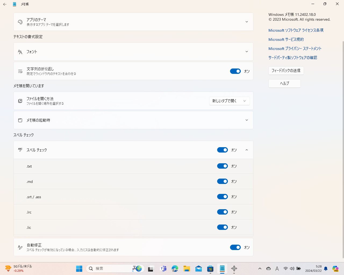344x275 pixels.
Task: Click the wrap icon beside 文字列の折り返し
Action: click(x=20, y=71)
